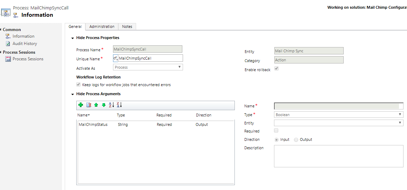
Task: Click the Process Sessions sidebar icon
Action: 8,59
